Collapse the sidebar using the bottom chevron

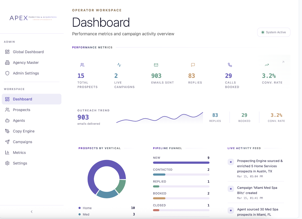[x=31, y=212]
